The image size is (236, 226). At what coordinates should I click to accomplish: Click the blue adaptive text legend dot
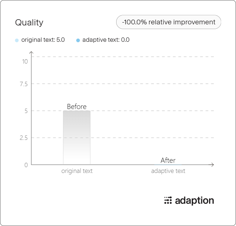[x=78, y=40]
